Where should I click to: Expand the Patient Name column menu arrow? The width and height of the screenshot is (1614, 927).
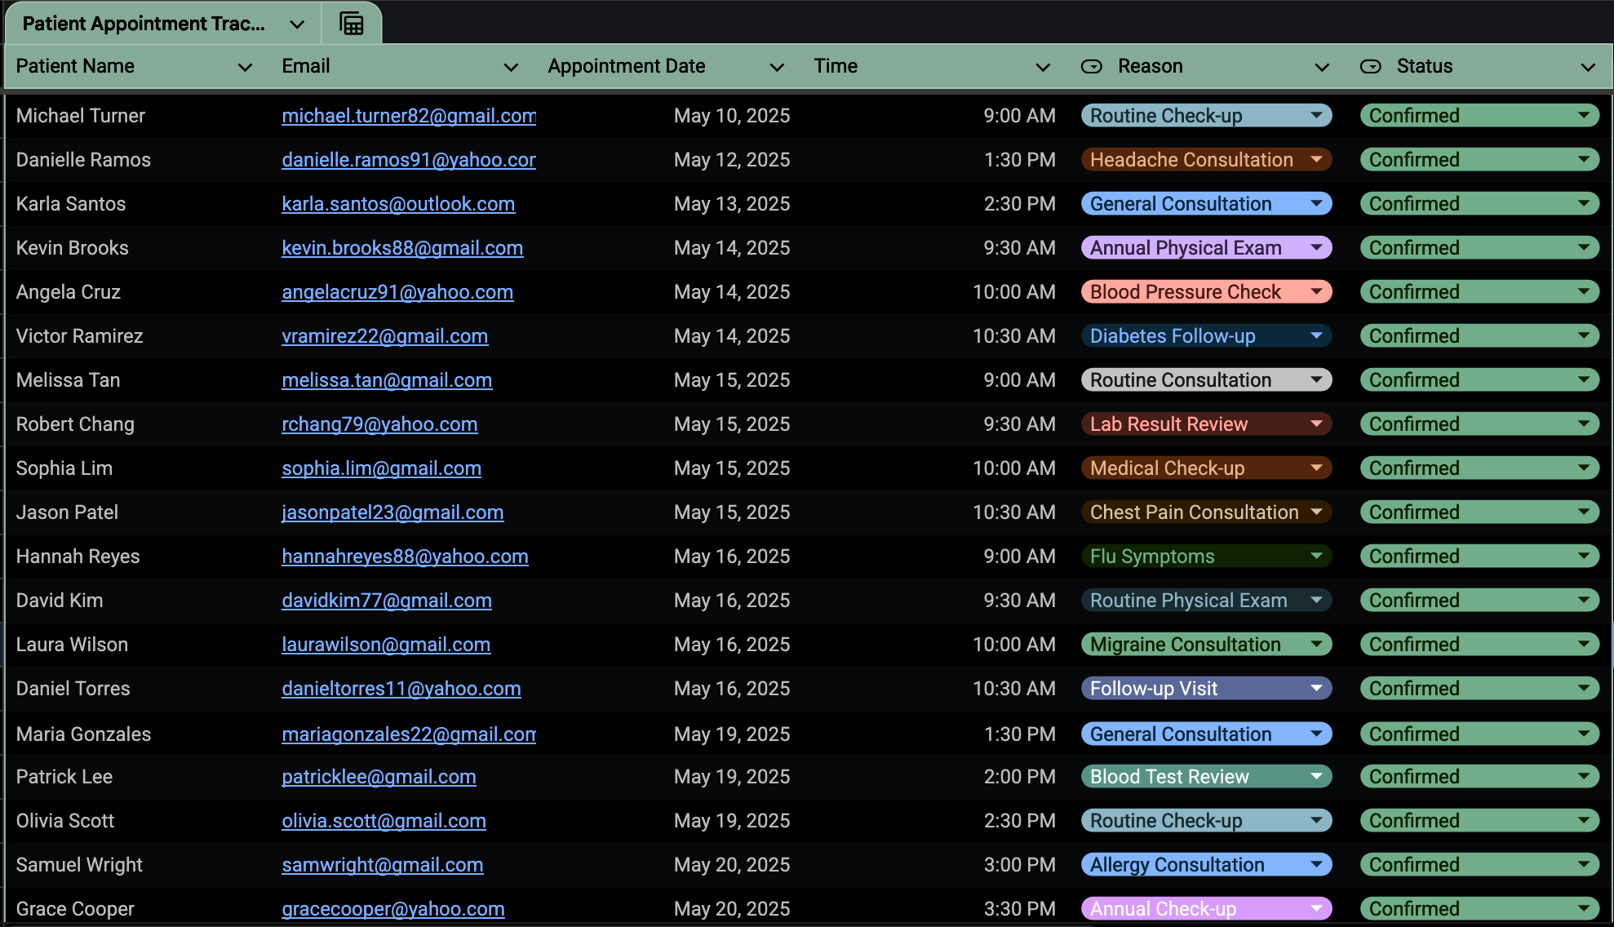pos(244,67)
